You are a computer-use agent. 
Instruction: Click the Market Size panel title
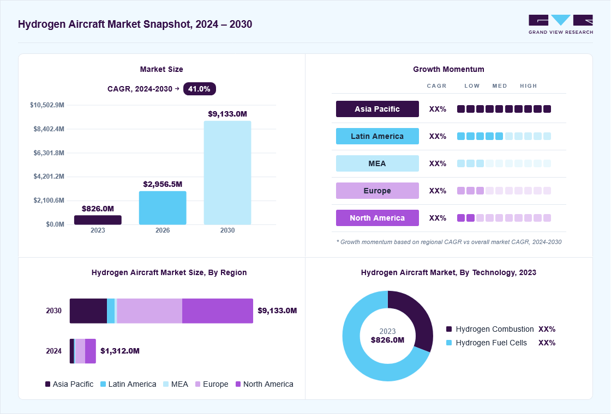point(161,69)
